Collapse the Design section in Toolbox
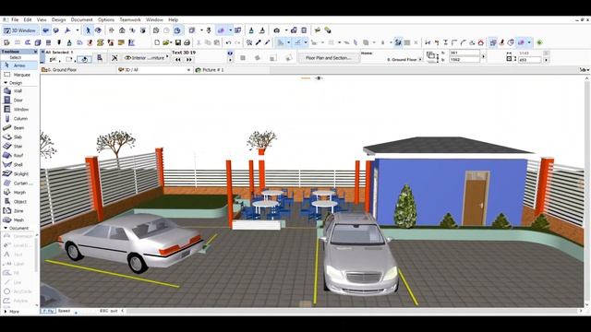Image resolution: width=591 pixels, height=332 pixels. [x=6, y=83]
